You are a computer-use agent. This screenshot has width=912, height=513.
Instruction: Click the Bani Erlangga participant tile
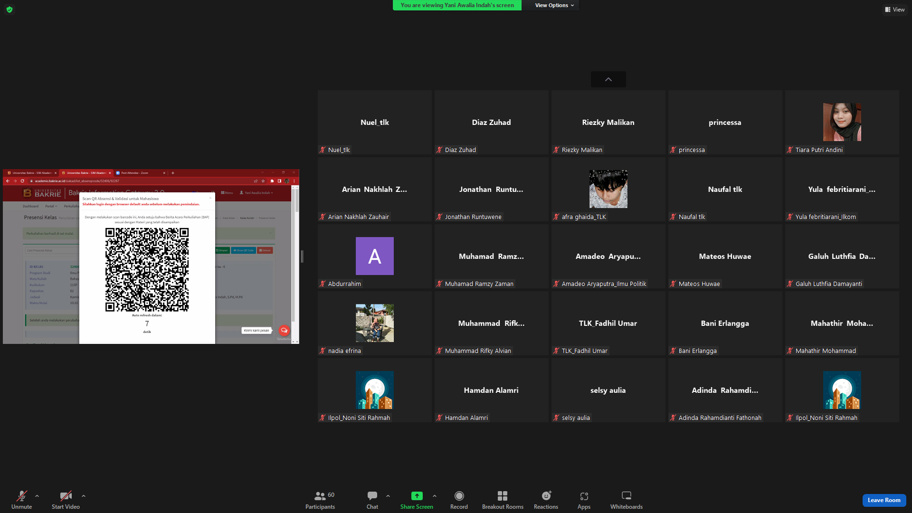click(725, 323)
